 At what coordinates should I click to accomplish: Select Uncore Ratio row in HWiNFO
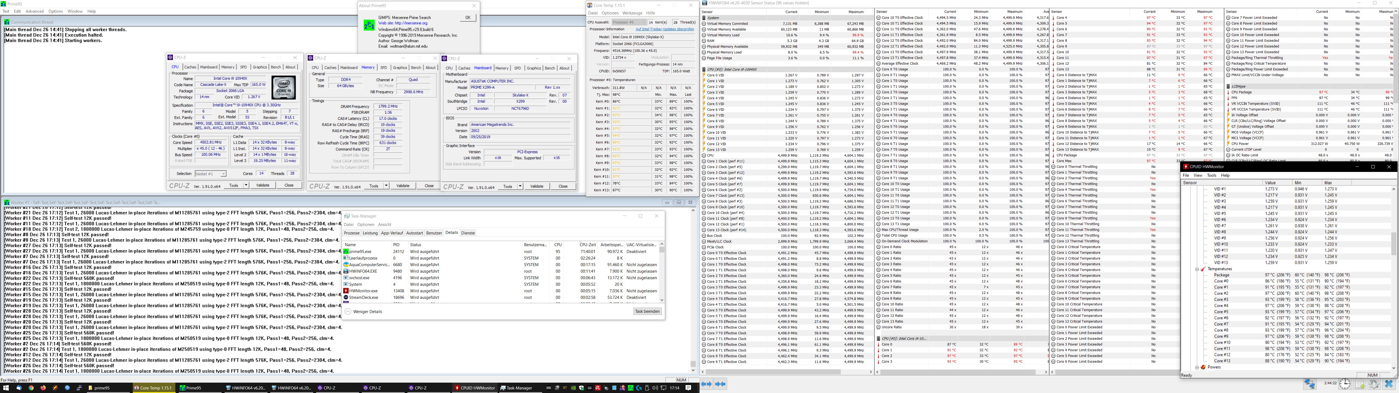point(961,327)
